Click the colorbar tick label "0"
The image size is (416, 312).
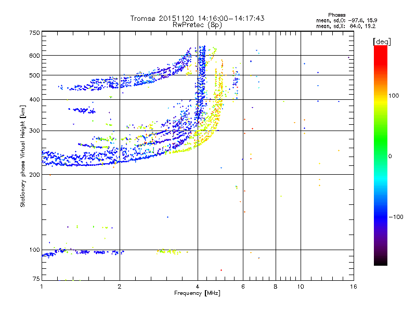(389, 156)
